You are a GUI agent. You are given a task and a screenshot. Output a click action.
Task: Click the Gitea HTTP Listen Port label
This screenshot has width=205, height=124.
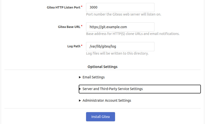(63, 8)
